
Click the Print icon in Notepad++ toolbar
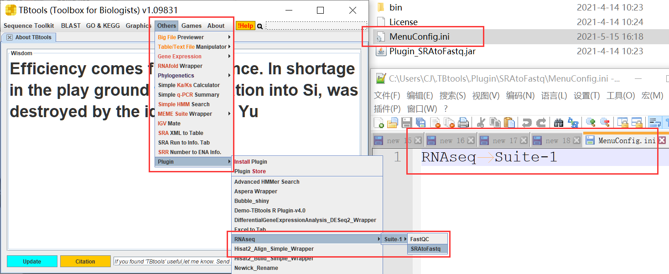(x=463, y=122)
